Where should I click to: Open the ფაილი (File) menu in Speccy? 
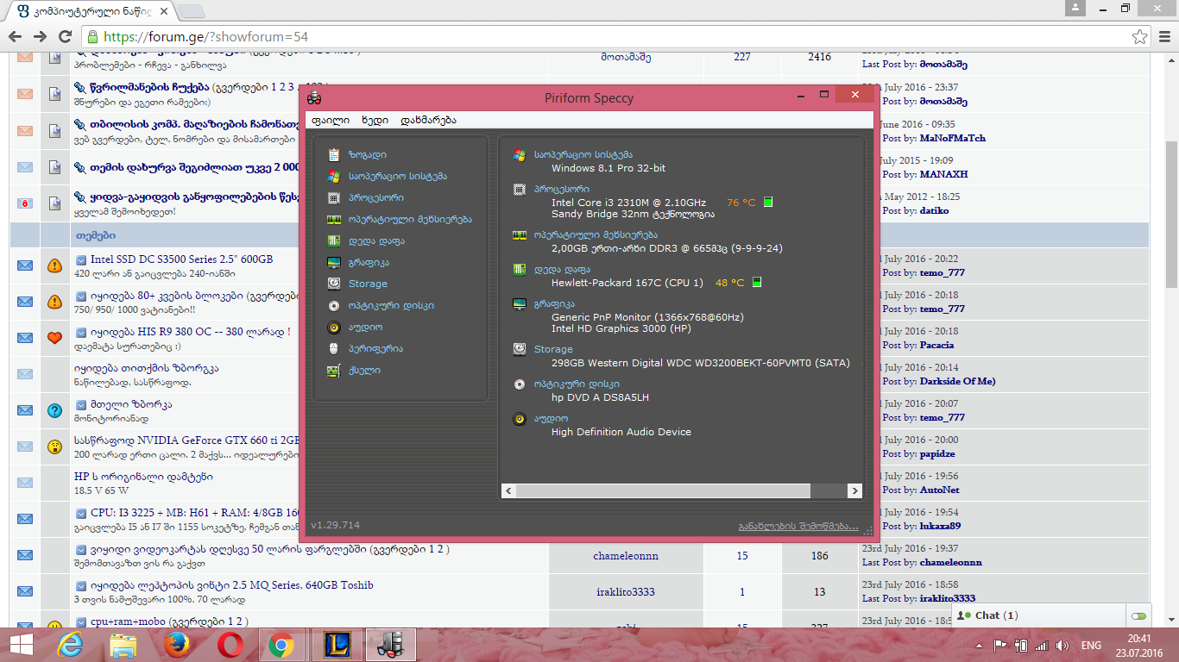click(x=330, y=120)
